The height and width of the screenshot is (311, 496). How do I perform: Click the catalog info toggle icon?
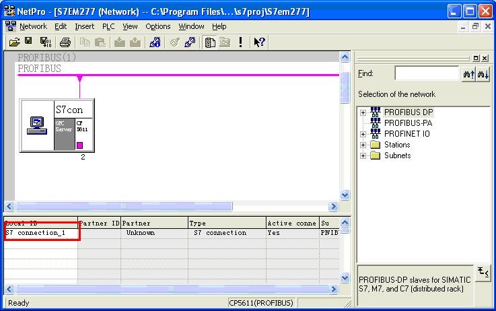click(483, 272)
